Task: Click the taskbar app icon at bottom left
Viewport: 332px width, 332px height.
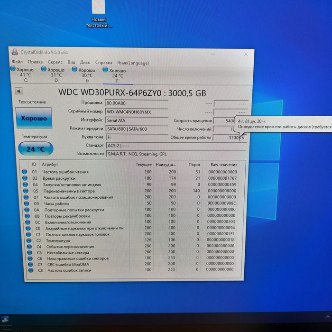Action: [x=5, y=320]
